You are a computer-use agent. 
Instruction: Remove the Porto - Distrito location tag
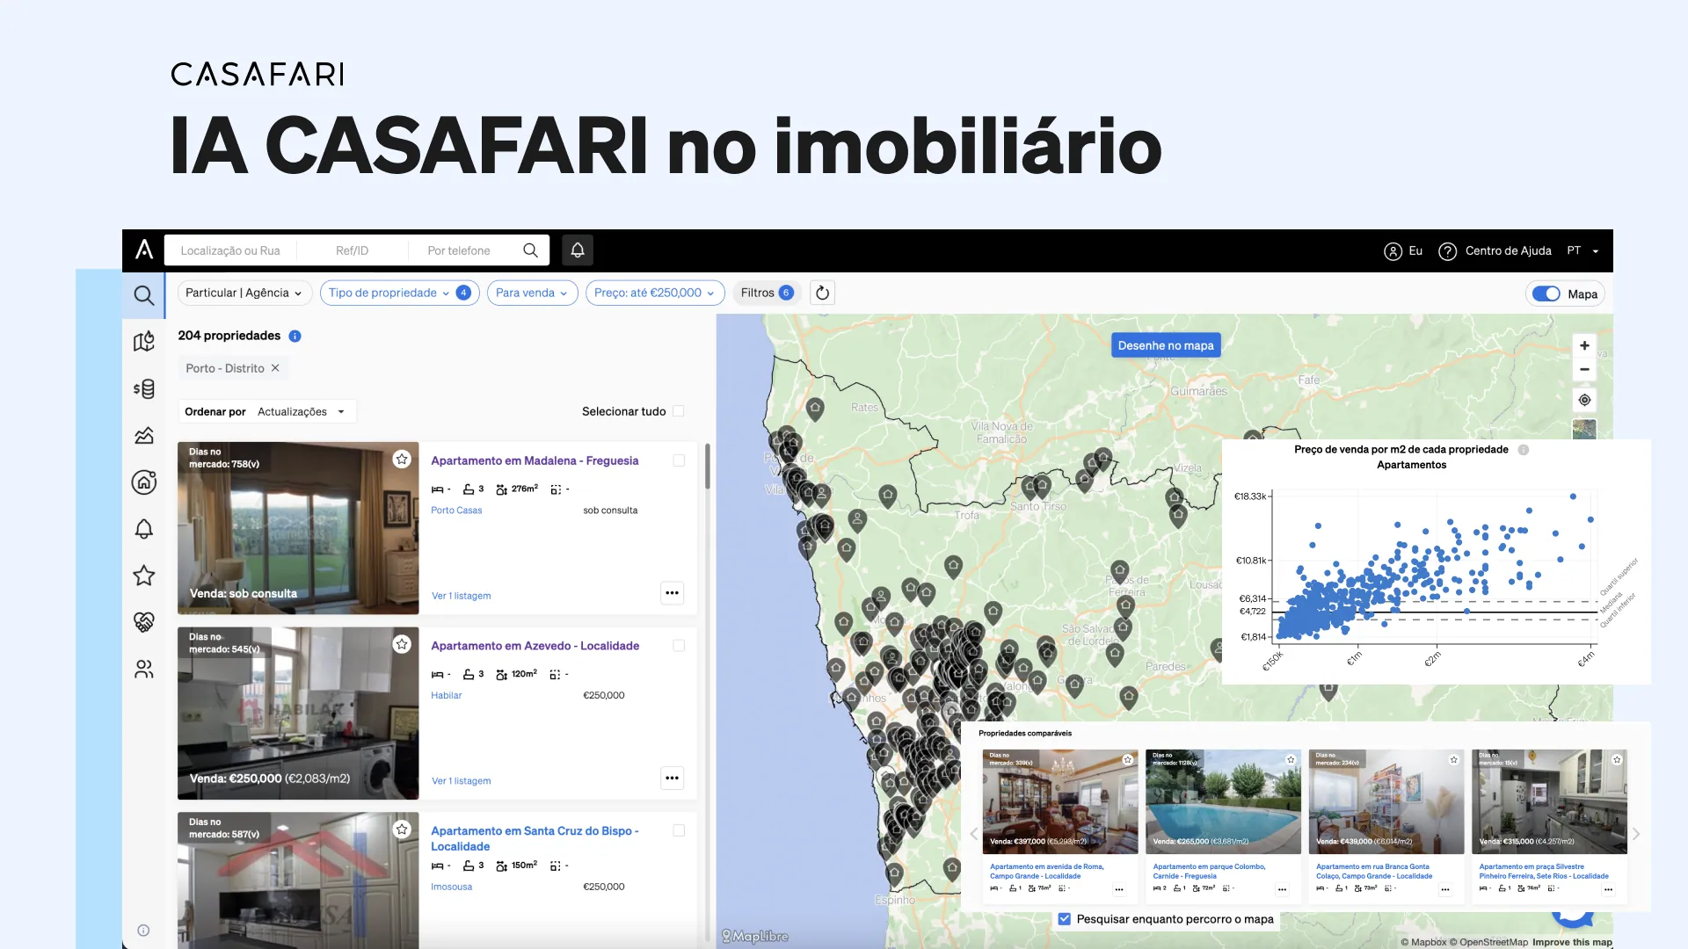point(275,368)
